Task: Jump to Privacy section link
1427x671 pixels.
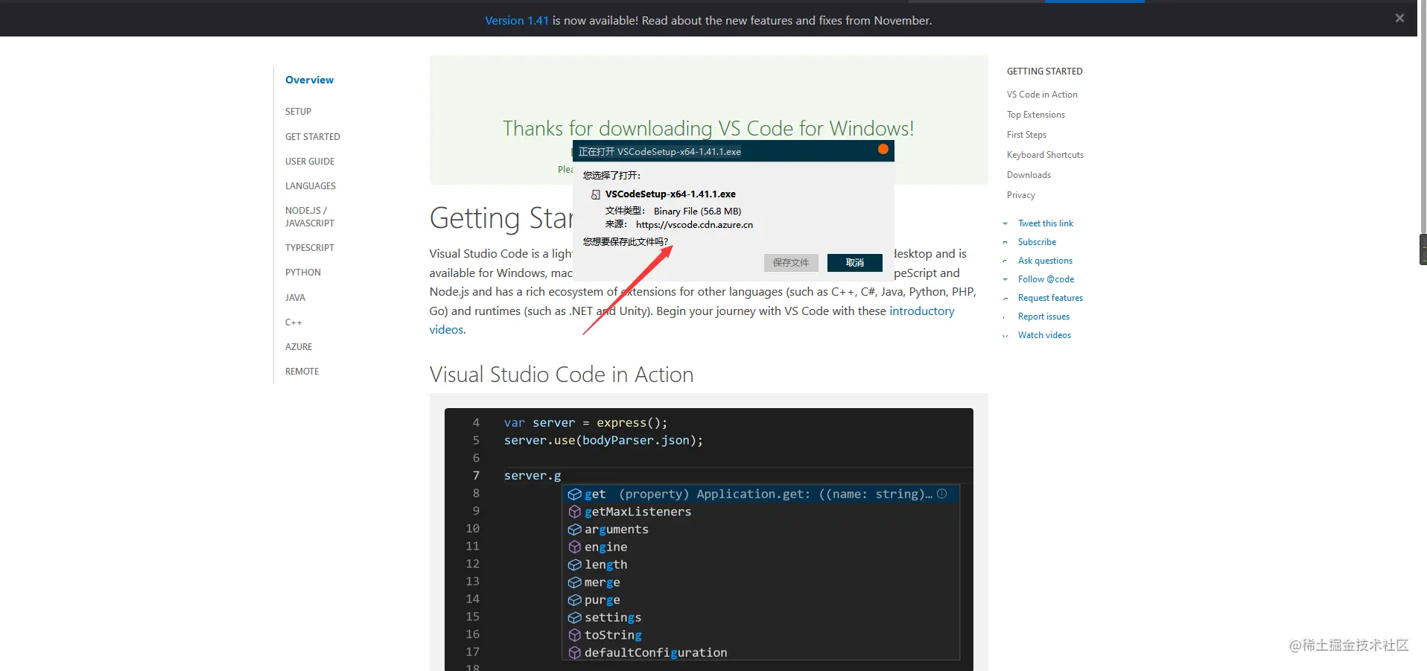Action: pos(1021,195)
